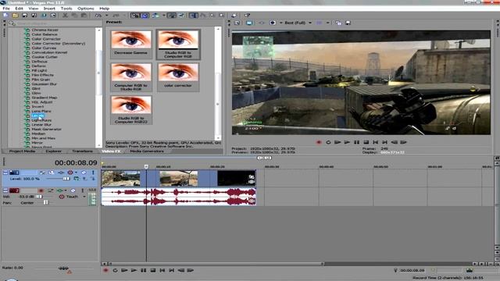Select the Zoom edit tool

pyautogui.click(x=221, y=16)
